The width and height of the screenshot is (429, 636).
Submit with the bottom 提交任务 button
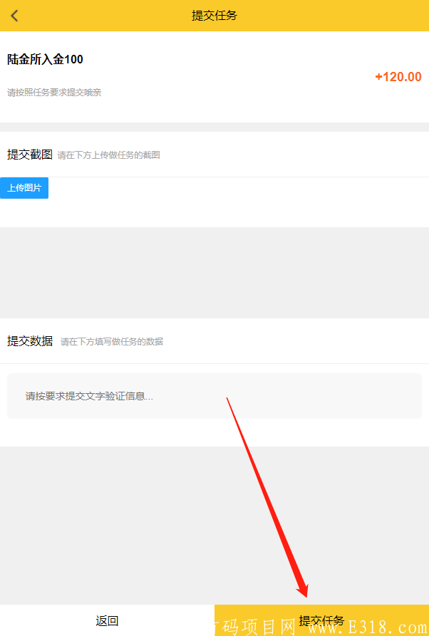[x=322, y=620]
